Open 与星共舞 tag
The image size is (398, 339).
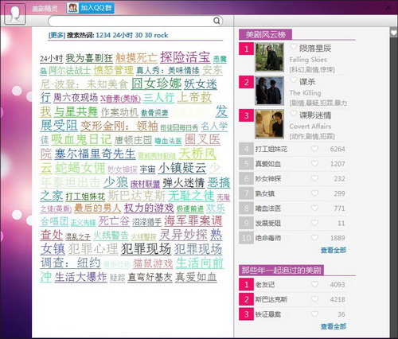pyautogui.click(x=76, y=111)
